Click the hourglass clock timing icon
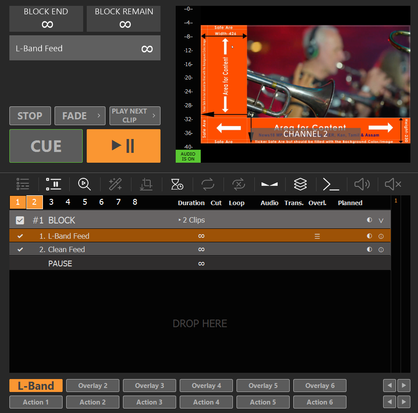Viewport: 418px width, 413px height. [177, 184]
